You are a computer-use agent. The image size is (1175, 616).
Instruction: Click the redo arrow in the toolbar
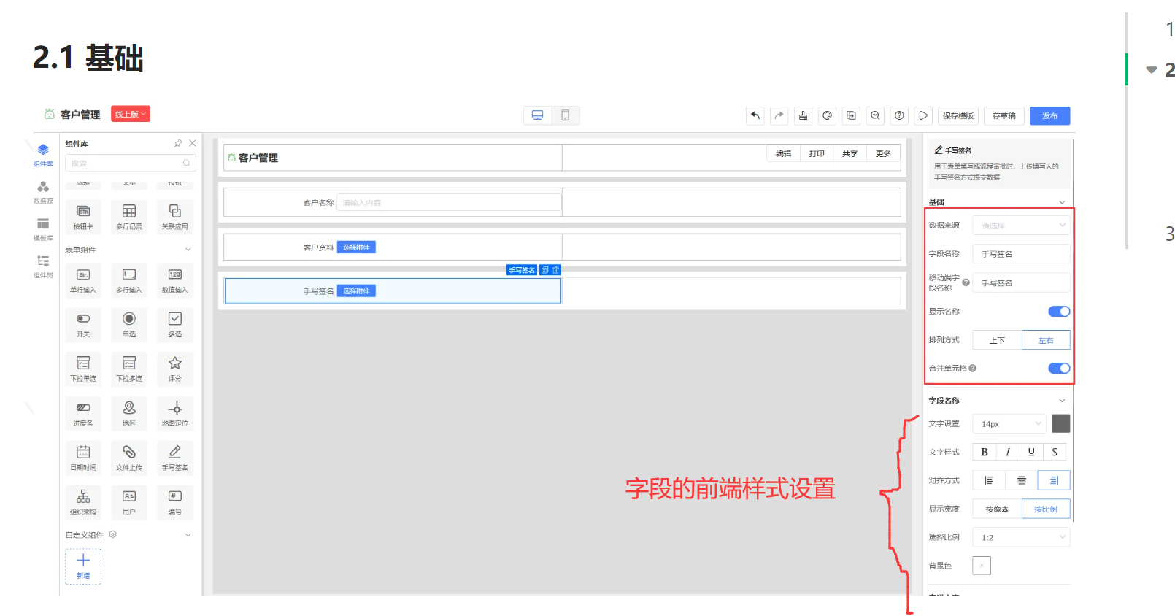[x=779, y=115]
